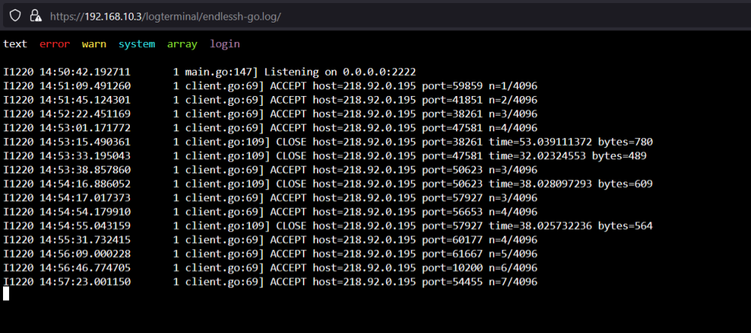Click the padlock connection security icon
This screenshot has width=751, height=333.
(x=36, y=16)
